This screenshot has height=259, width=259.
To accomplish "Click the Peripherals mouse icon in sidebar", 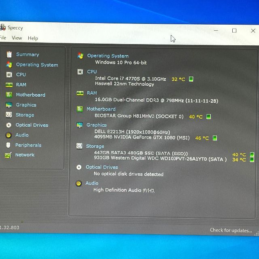I will [x=8, y=145].
